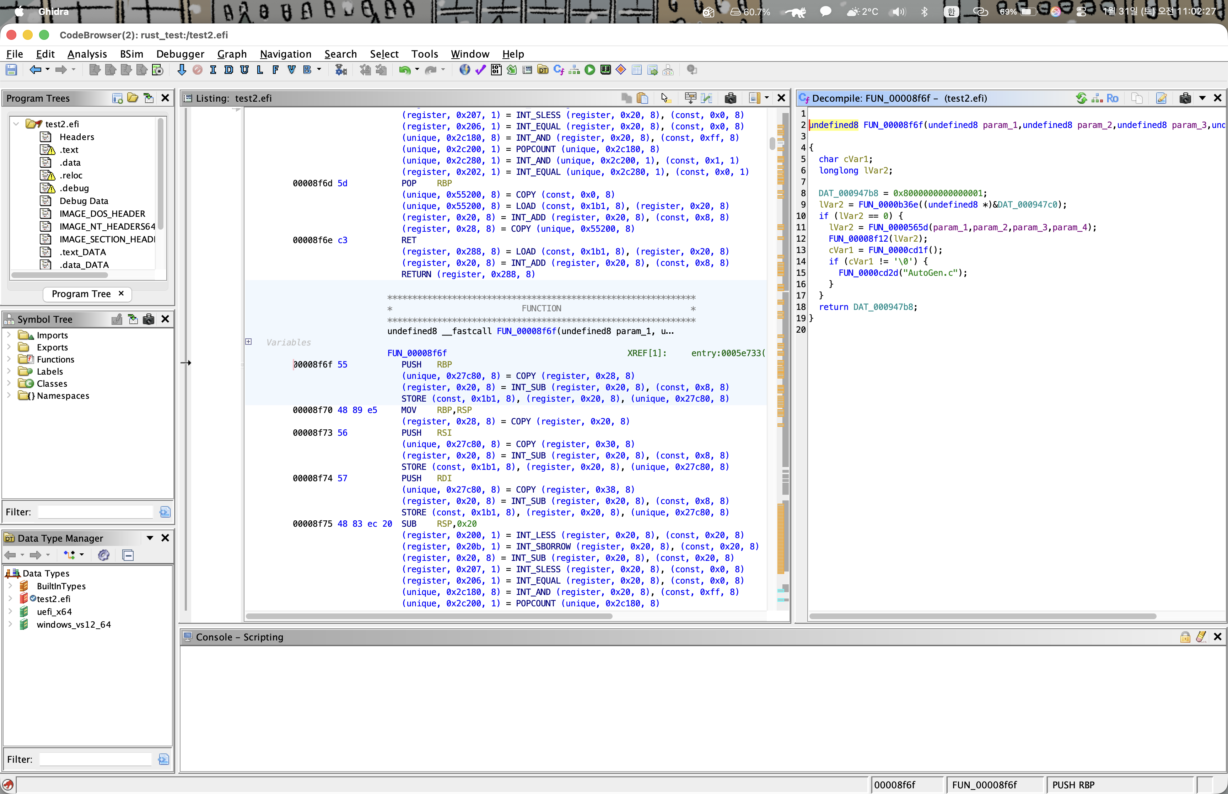Image resolution: width=1228 pixels, height=794 pixels.
Task: Open the Analysis menu
Action: 87,54
